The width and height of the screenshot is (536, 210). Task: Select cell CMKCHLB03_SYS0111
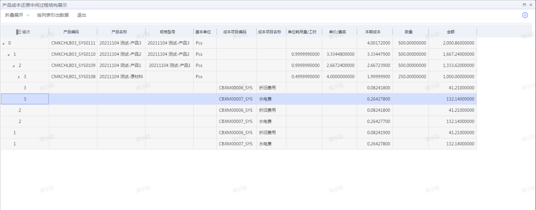click(73, 43)
